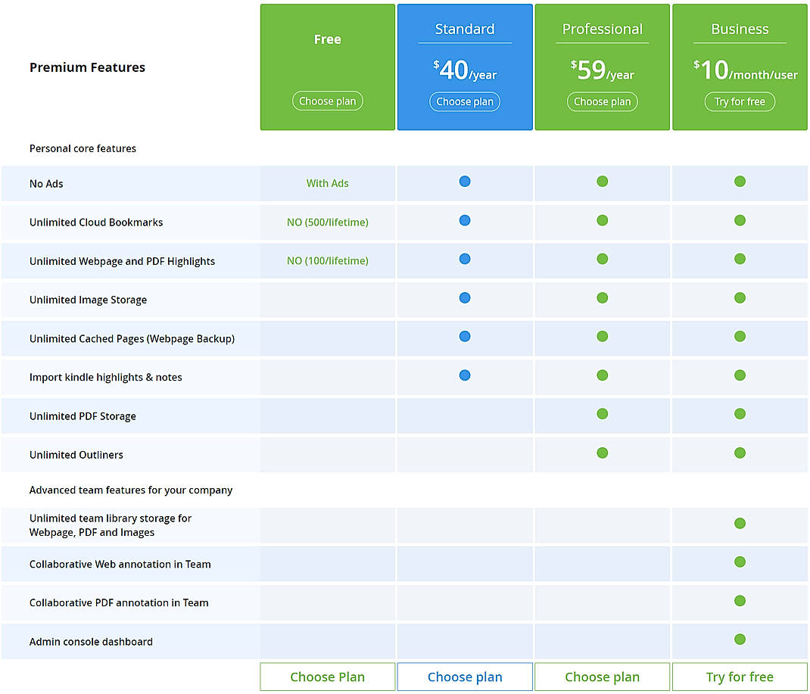This screenshot has width=810, height=694.
Task: Click the 'Premium Features' heading
Action: tap(87, 67)
